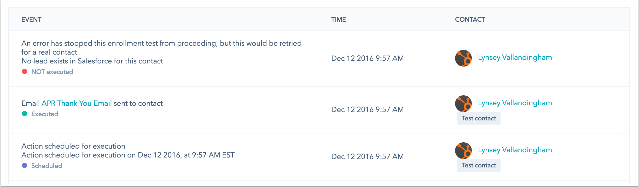Click the EVENT column header
Screen dimensions: 639x187
click(x=31, y=20)
